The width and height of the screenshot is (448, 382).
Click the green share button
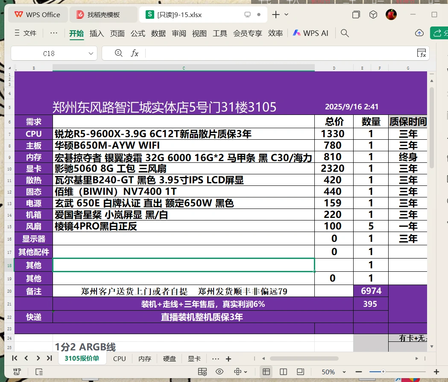439,33
